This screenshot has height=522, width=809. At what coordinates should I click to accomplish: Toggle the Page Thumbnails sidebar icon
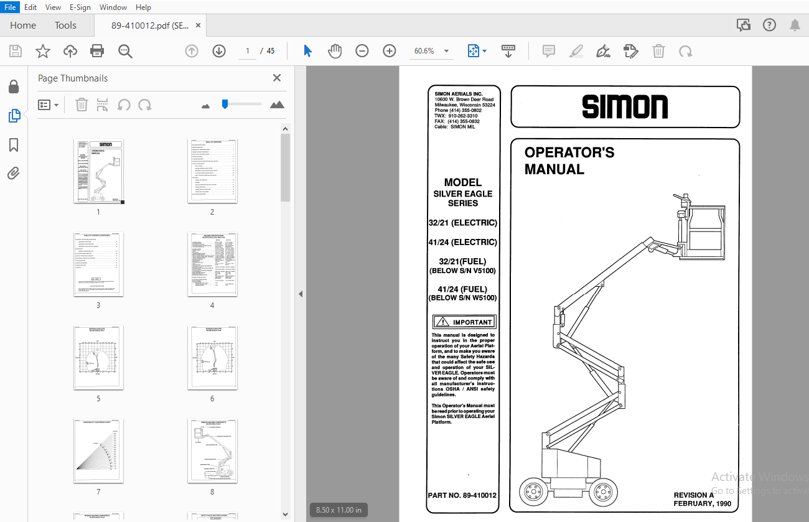pos(14,116)
